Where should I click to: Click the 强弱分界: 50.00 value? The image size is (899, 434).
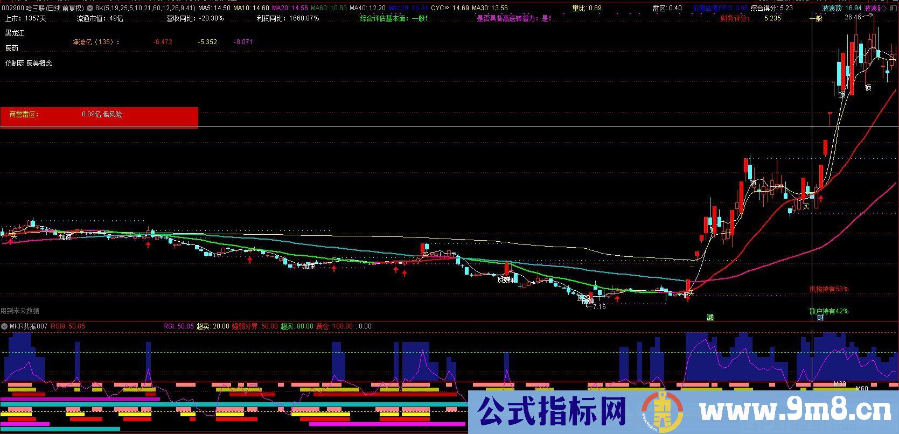click(255, 326)
